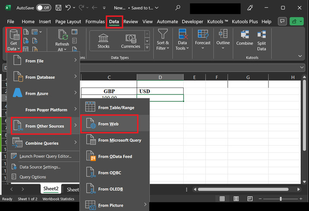Open Data Source Settings
309x211 pixels.
point(43,167)
